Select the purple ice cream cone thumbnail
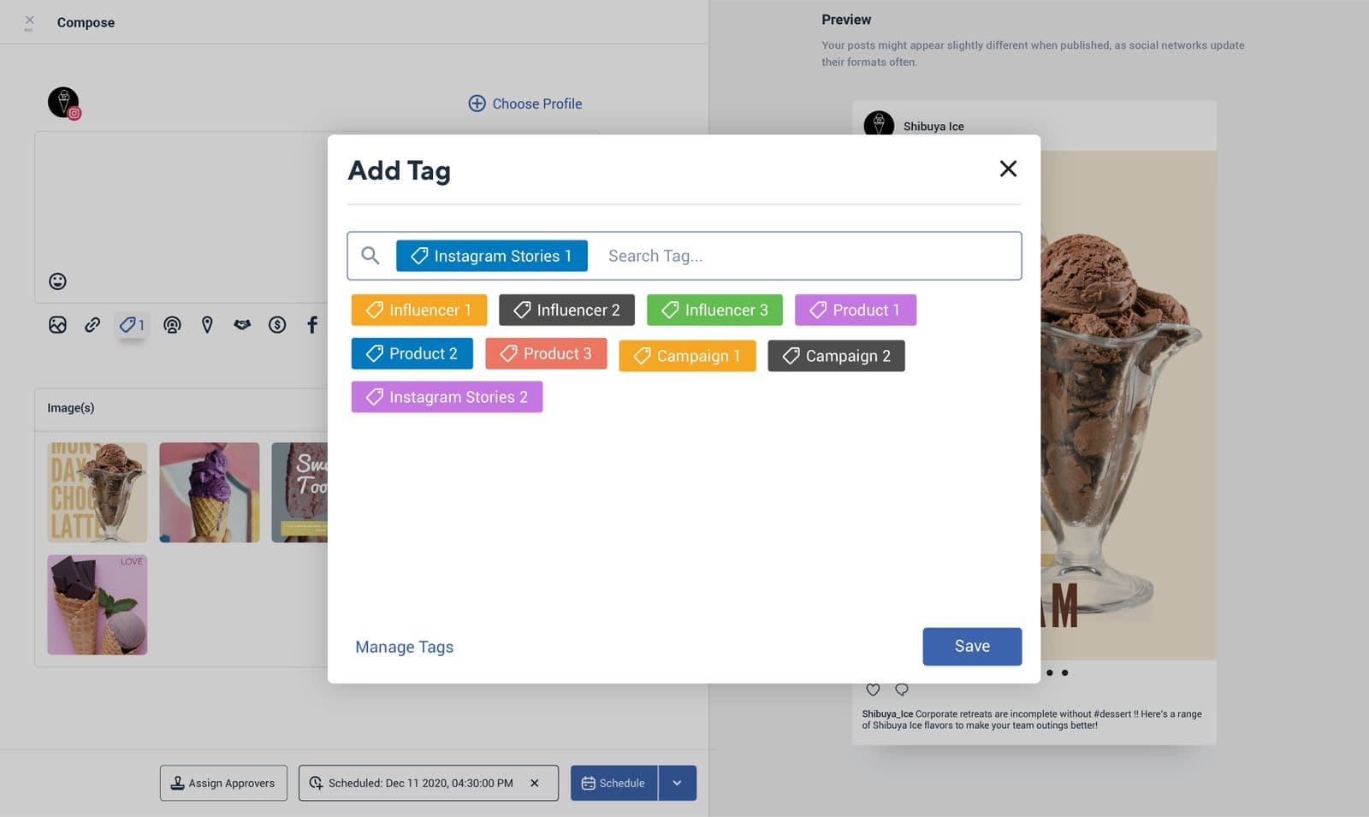1369x817 pixels. tap(209, 492)
